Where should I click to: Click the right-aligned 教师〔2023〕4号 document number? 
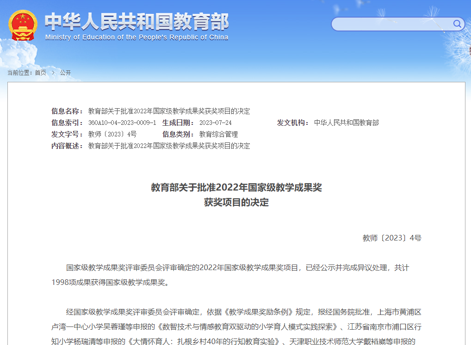click(392, 238)
